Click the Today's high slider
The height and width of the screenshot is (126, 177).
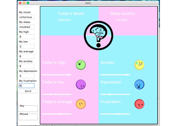(57, 75)
